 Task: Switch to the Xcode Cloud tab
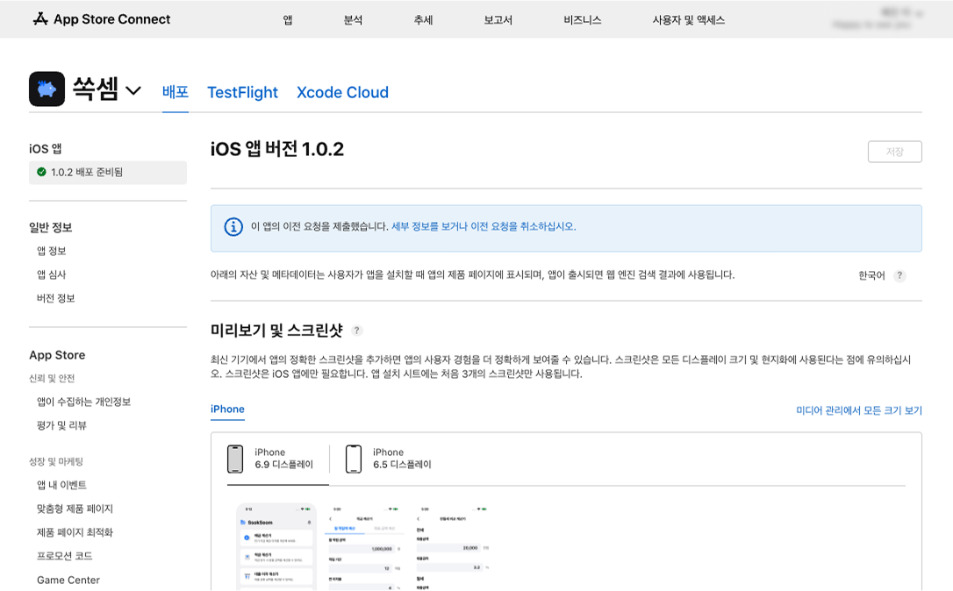[x=343, y=92]
